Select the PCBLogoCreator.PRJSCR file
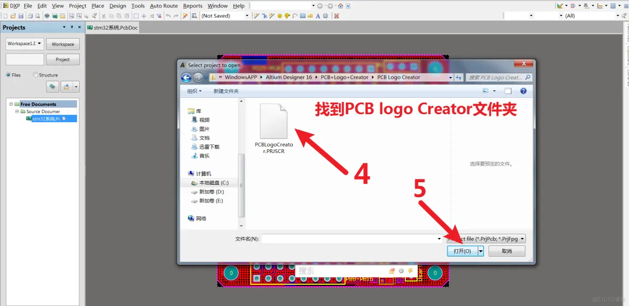 (x=274, y=129)
